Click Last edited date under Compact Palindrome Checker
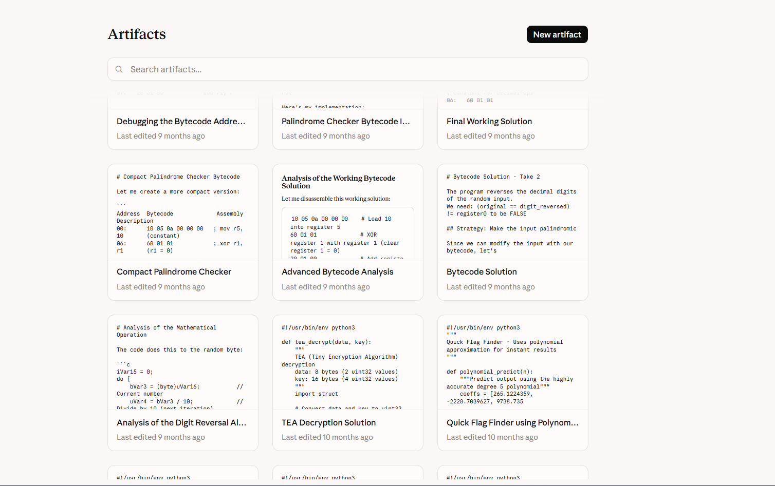 161,287
